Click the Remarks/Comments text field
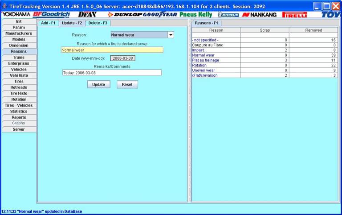Viewport: 342px width, 215px height. (x=111, y=73)
